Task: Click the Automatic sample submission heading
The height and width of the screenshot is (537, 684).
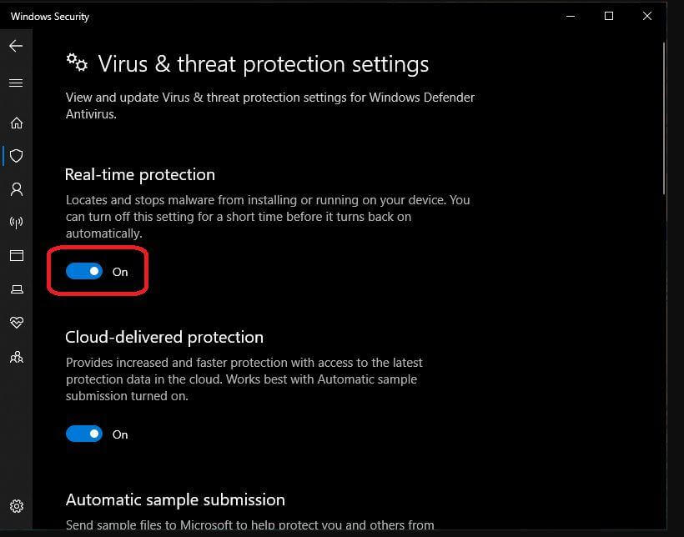Action: pos(175,499)
